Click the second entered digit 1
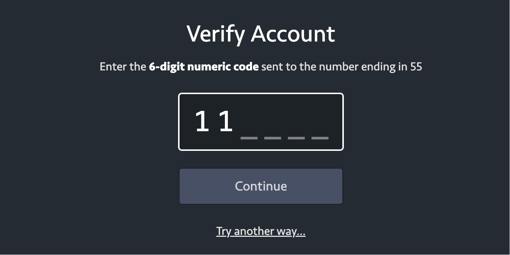This screenshot has width=510, height=255. click(226, 122)
